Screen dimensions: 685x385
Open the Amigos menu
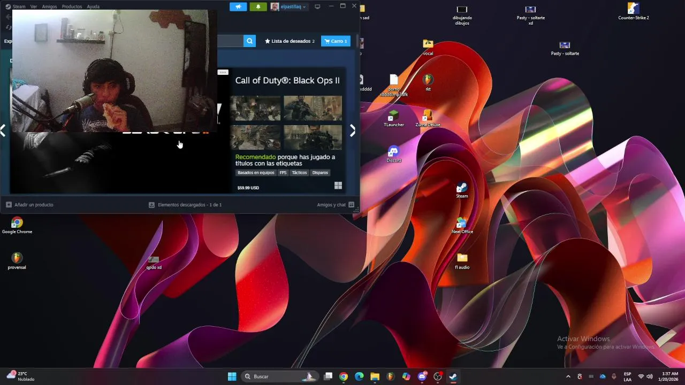tap(49, 6)
